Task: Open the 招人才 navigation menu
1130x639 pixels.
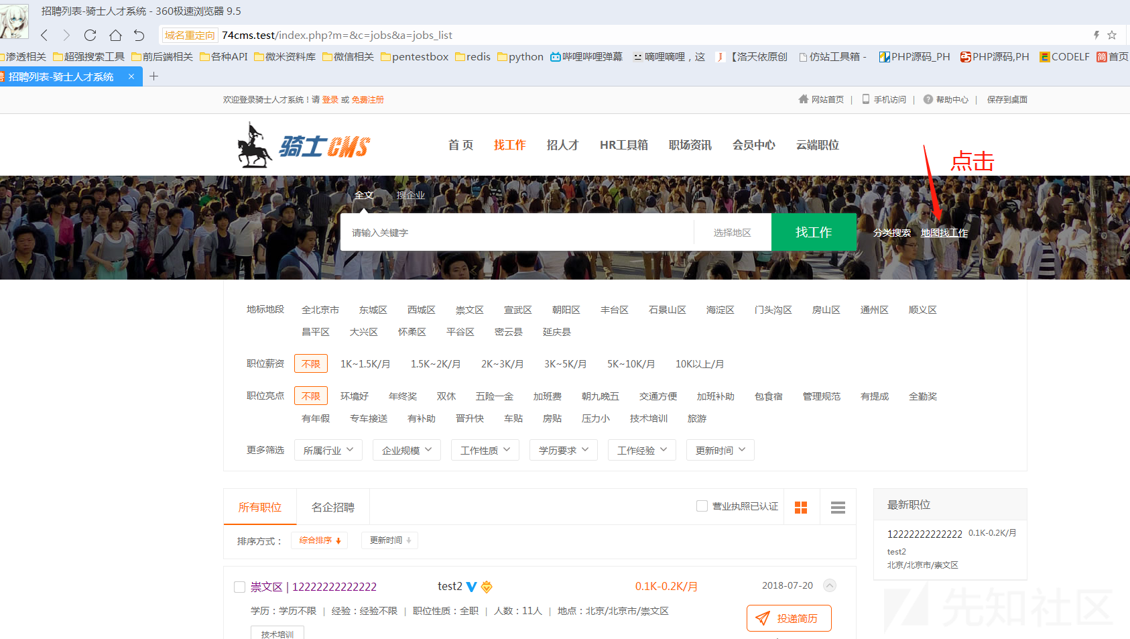Action: (562, 145)
